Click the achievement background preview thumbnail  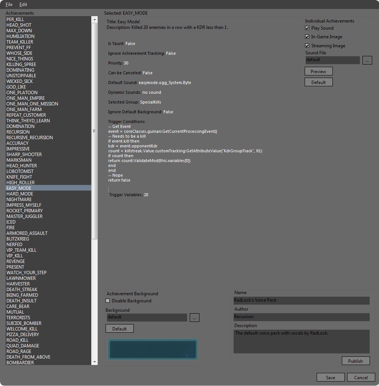(x=153, y=348)
